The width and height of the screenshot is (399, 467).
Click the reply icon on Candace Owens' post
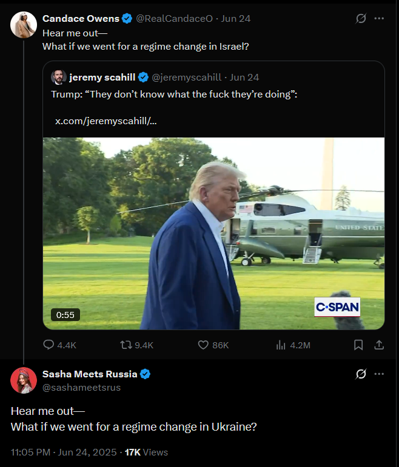click(49, 345)
